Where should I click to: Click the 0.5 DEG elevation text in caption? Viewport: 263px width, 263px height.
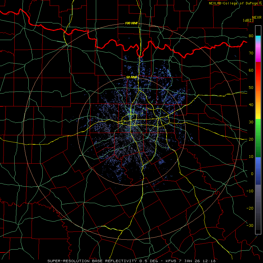pos(149,261)
